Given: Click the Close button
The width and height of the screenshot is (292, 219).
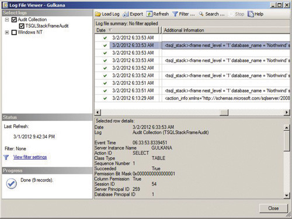Looking at the screenshot, I should tap(273, 208).
